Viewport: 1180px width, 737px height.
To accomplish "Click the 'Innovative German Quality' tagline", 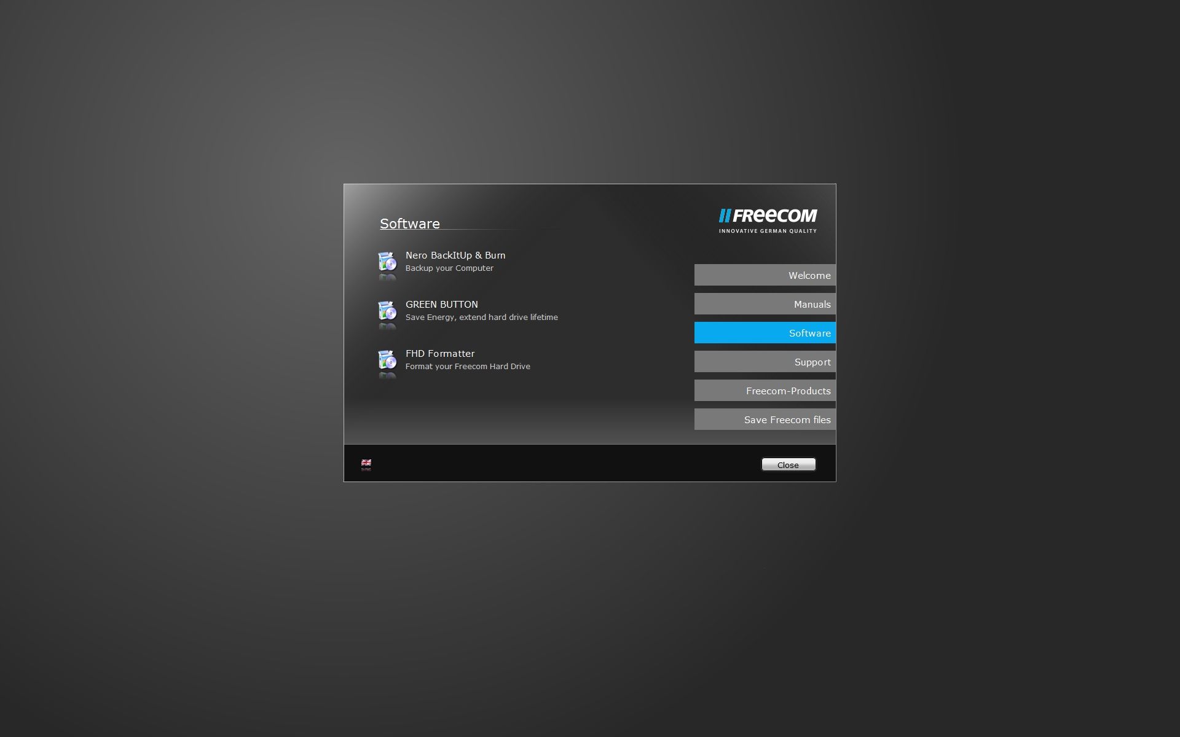I will point(768,231).
